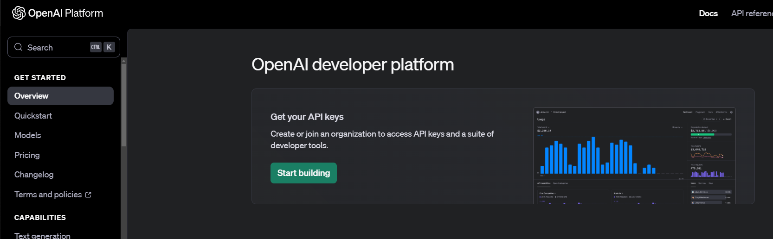The height and width of the screenshot is (239, 773).
Task: Click the search magnifier icon
Action: pyautogui.click(x=19, y=47)
